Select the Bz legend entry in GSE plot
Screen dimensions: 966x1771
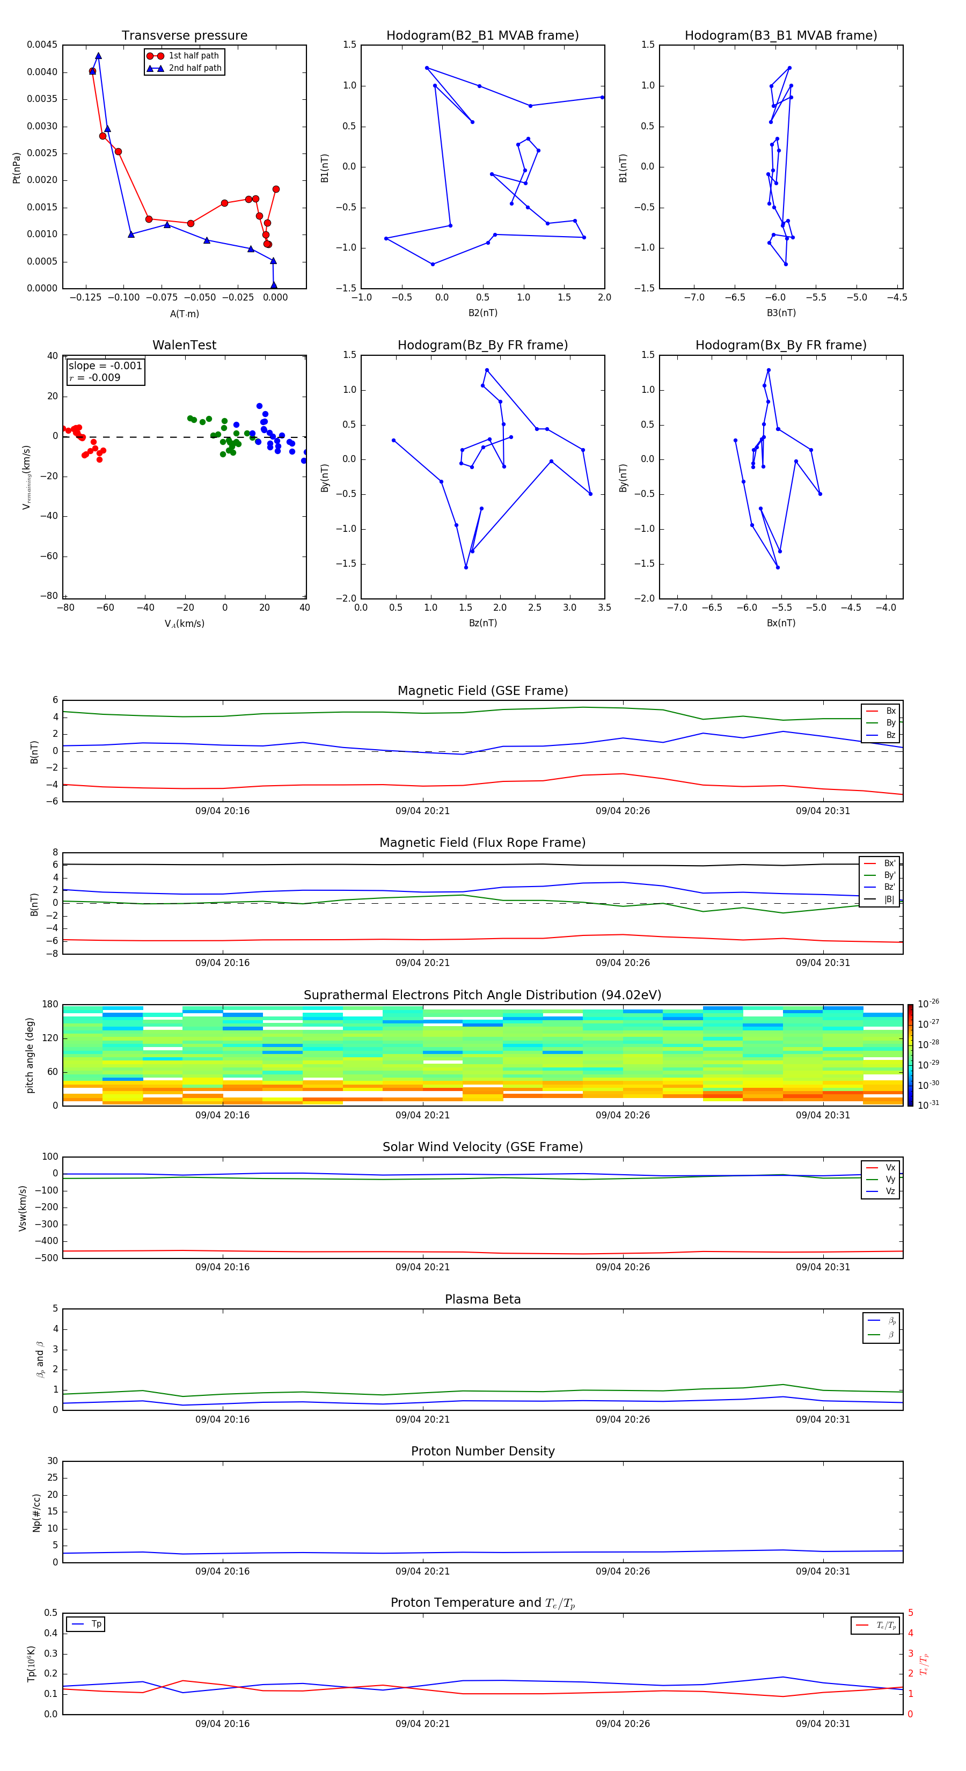pyautogui.click(x=881, y=735)
